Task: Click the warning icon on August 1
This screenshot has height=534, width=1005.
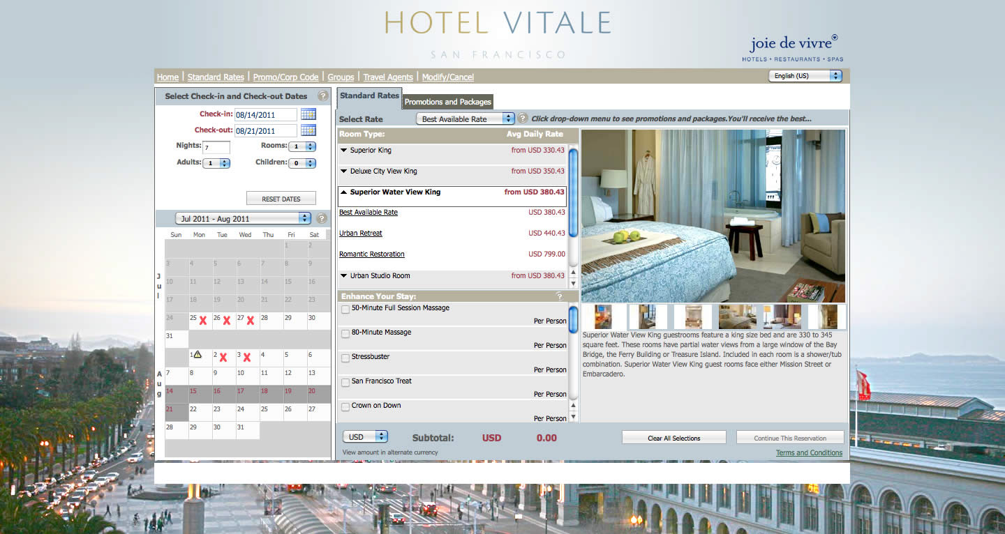Action: point(198,355)
